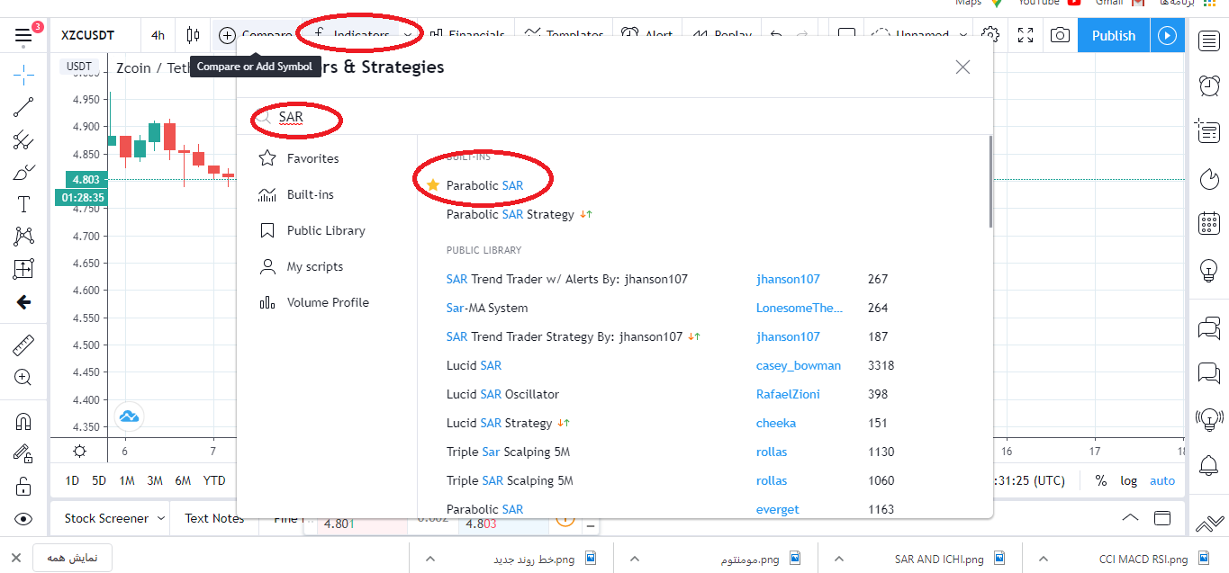Select the YTD time range button

[214, 480]
